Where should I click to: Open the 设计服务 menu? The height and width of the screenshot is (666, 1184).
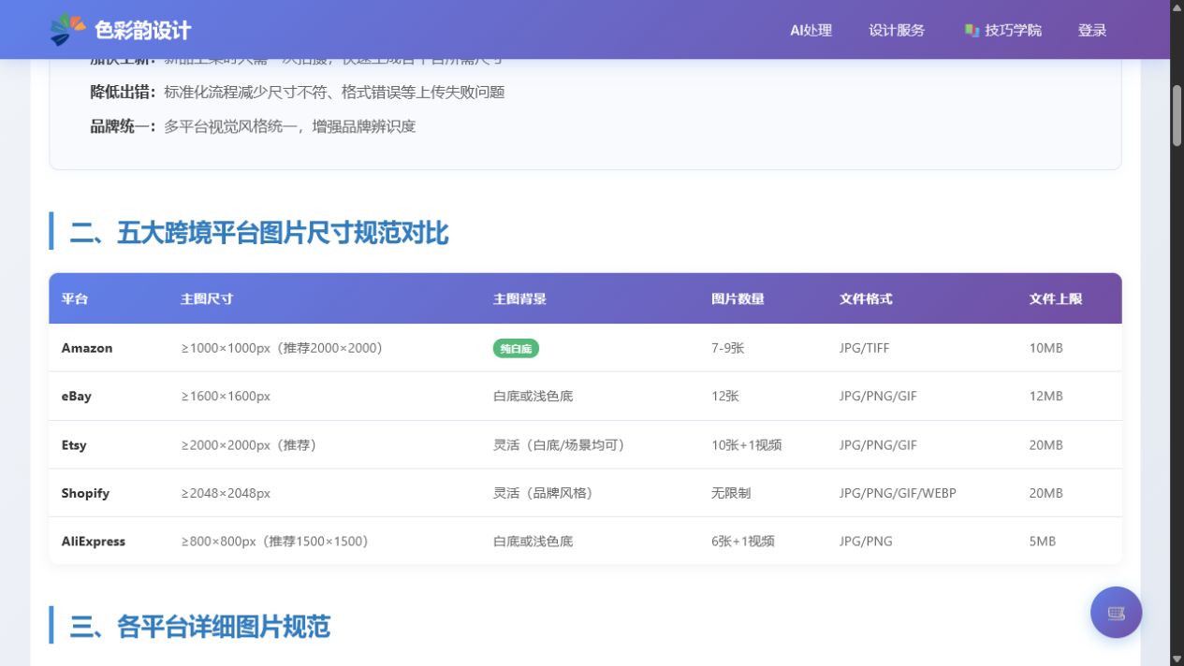click(897, 30)
